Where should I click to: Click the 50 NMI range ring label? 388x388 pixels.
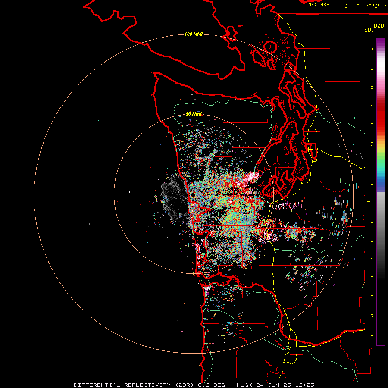(194, 114)
